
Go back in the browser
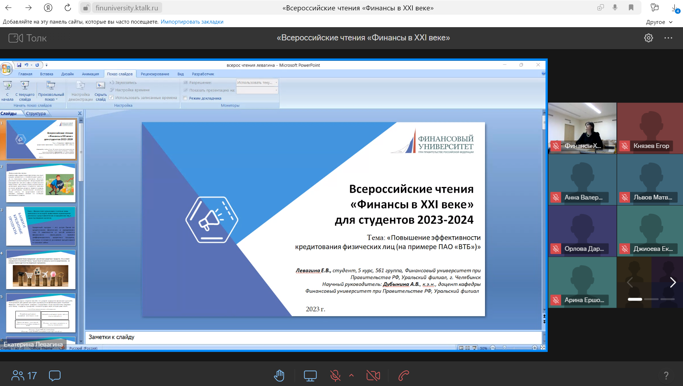(x=9, y=8)
